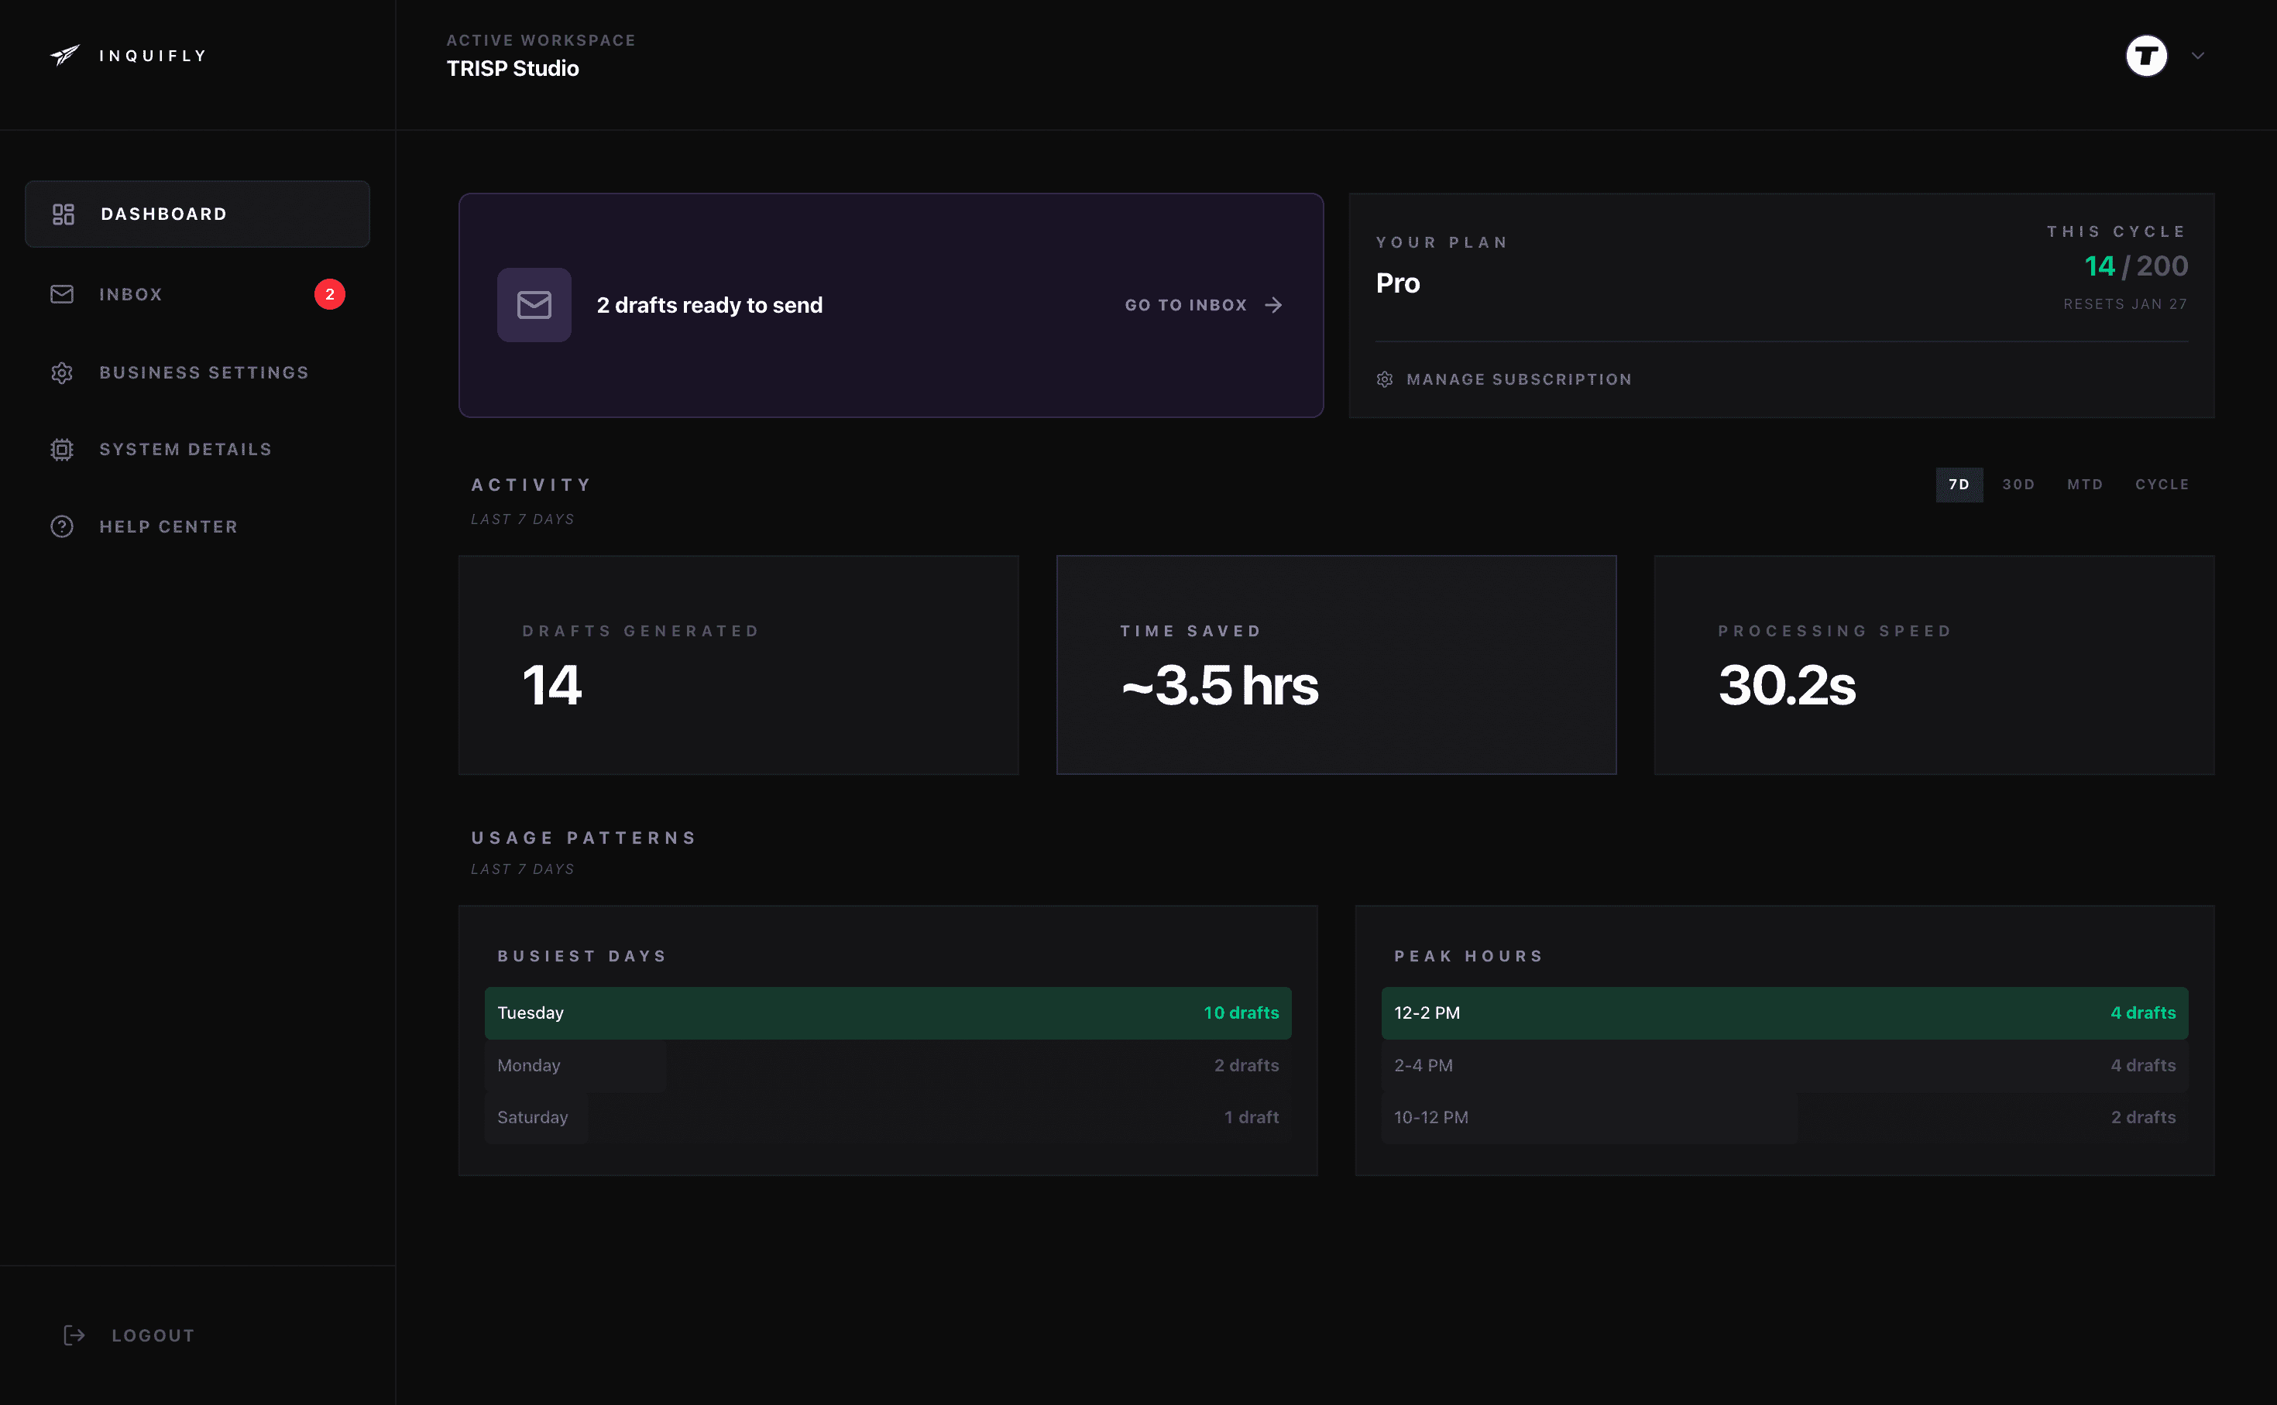This screenshot has width=2277, height=1405.
Task: Select the Tuesday drafts bar
Action: [x=888, y=1013]
